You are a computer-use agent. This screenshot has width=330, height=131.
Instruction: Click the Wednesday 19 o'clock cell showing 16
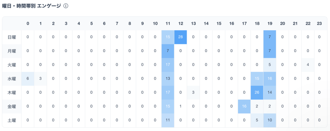[x=270, y=79]
